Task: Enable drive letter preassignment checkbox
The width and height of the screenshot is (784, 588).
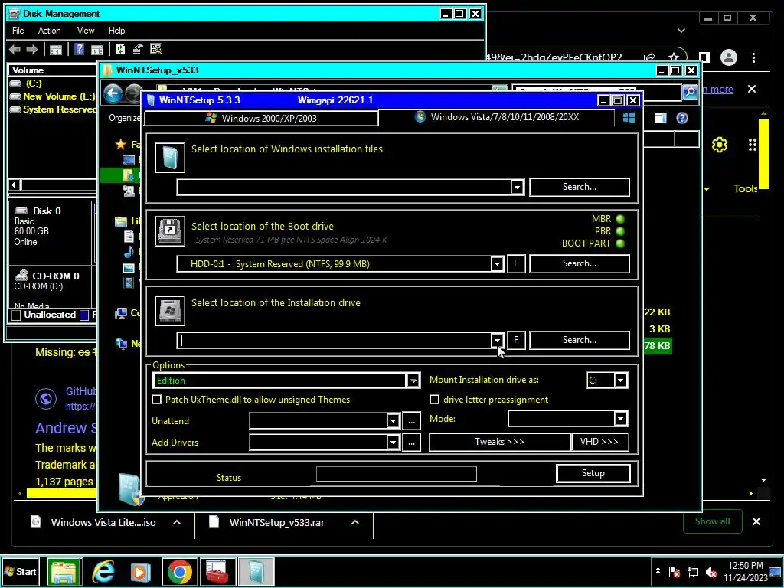Action: tap(435, 400)
